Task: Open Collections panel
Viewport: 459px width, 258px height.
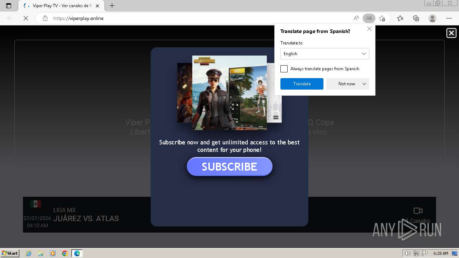Action: (416, 18)
